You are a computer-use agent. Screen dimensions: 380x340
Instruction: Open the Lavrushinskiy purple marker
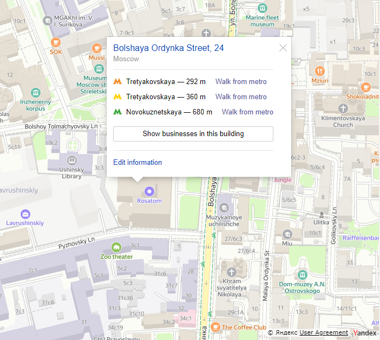pyautogui.click(x=25, y=213)
